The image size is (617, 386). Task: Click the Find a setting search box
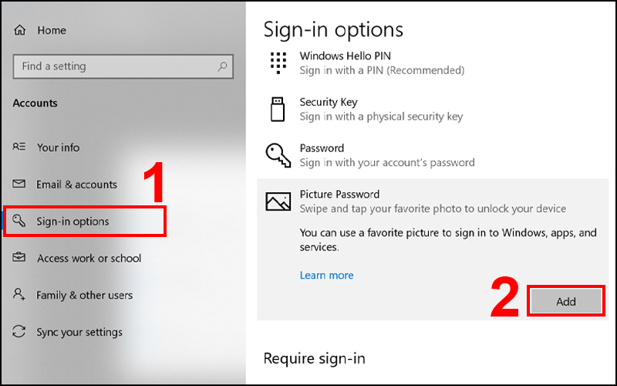[116, 66]
